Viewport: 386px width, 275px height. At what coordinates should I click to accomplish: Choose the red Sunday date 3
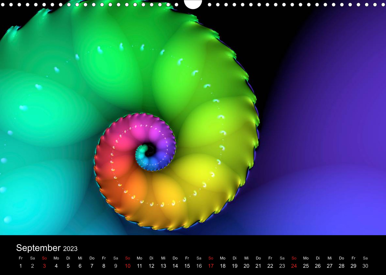coord(44,266)
